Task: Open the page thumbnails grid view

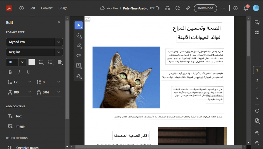Action: pyautogui.click(x=257, y=32)
